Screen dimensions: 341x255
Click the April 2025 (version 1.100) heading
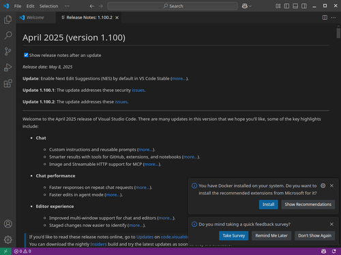(74, 37)
